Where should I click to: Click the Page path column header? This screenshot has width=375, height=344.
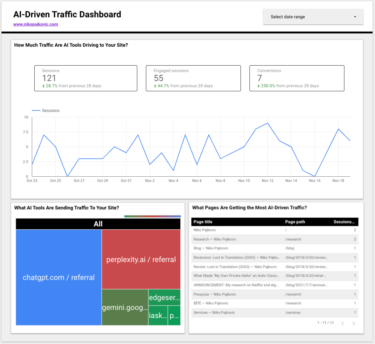(295, 222)
